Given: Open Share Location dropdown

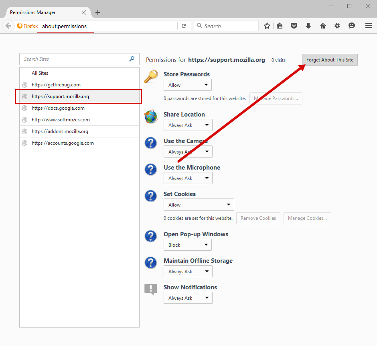Looking at the screenshot, I should click(x=188, y=125).
